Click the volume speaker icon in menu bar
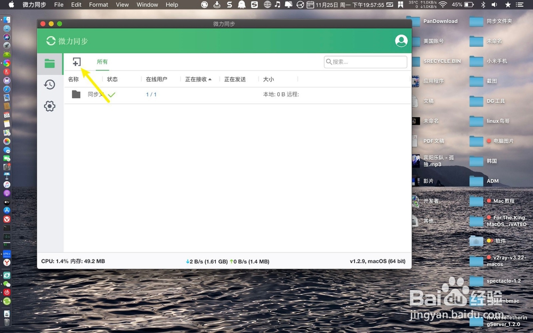The image size is (533, 333). [x=494, y=4]
